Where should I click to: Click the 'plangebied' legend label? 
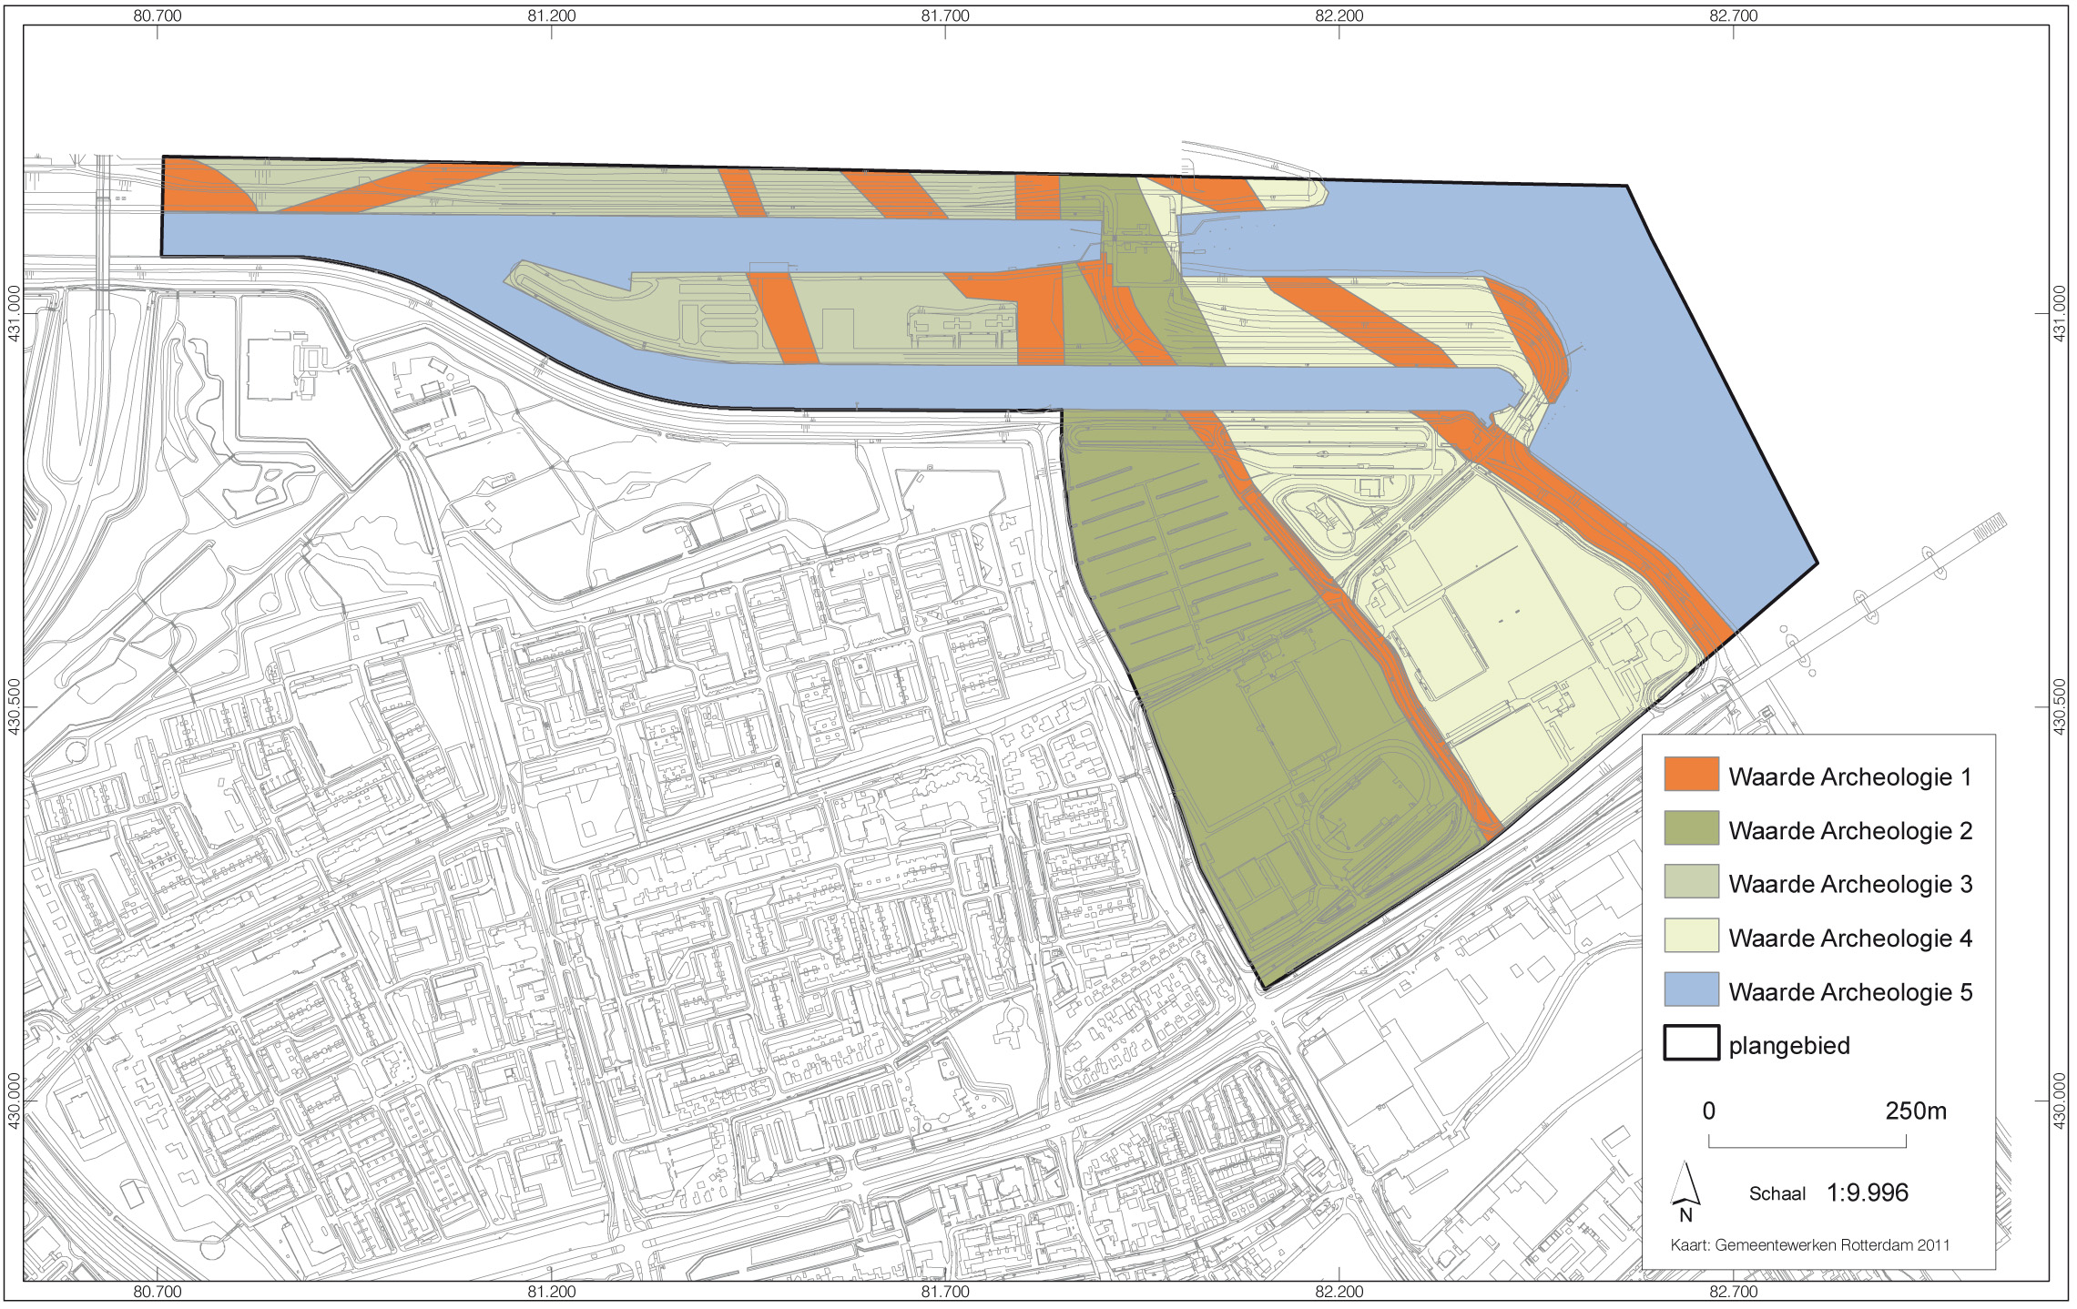[1789, 1046]
